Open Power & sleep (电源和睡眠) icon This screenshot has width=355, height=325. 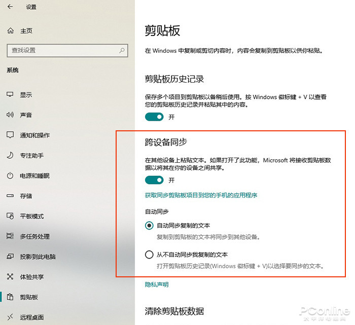click(x=10, y=175)
